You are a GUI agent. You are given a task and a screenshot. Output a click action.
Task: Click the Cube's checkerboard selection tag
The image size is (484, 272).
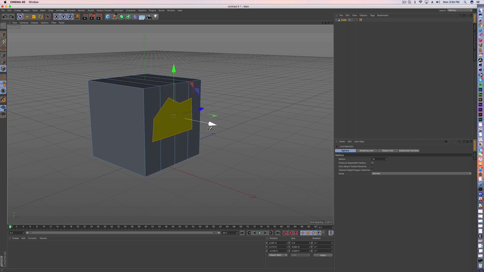click(360, 20)
